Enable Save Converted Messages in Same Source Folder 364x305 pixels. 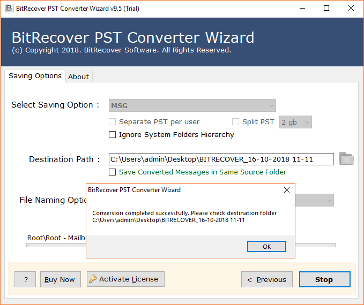pos(113,172)
